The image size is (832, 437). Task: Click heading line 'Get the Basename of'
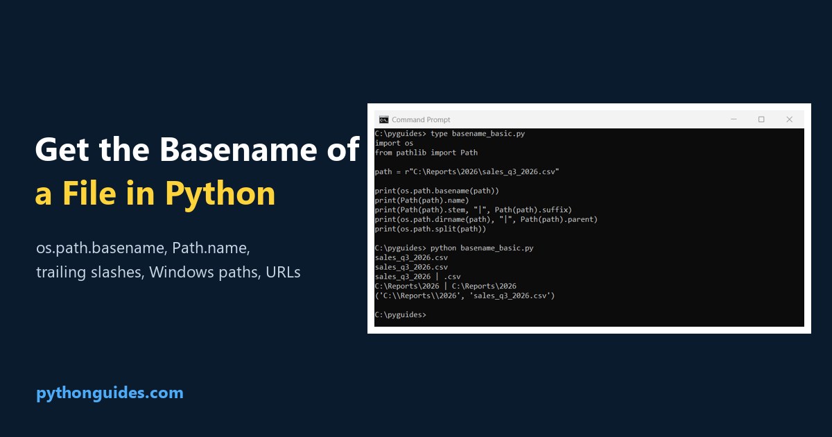pyautogui.click(x=197, y=149)
